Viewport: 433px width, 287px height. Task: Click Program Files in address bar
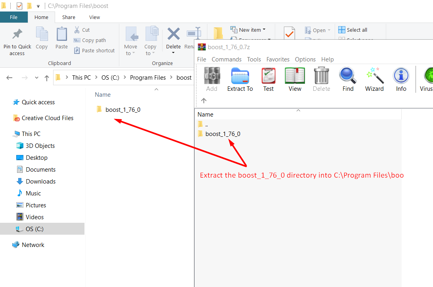click(148, 78)
